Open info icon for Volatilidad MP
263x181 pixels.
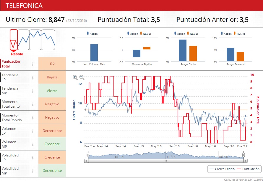pyautogui.click(x=33, y=171)
